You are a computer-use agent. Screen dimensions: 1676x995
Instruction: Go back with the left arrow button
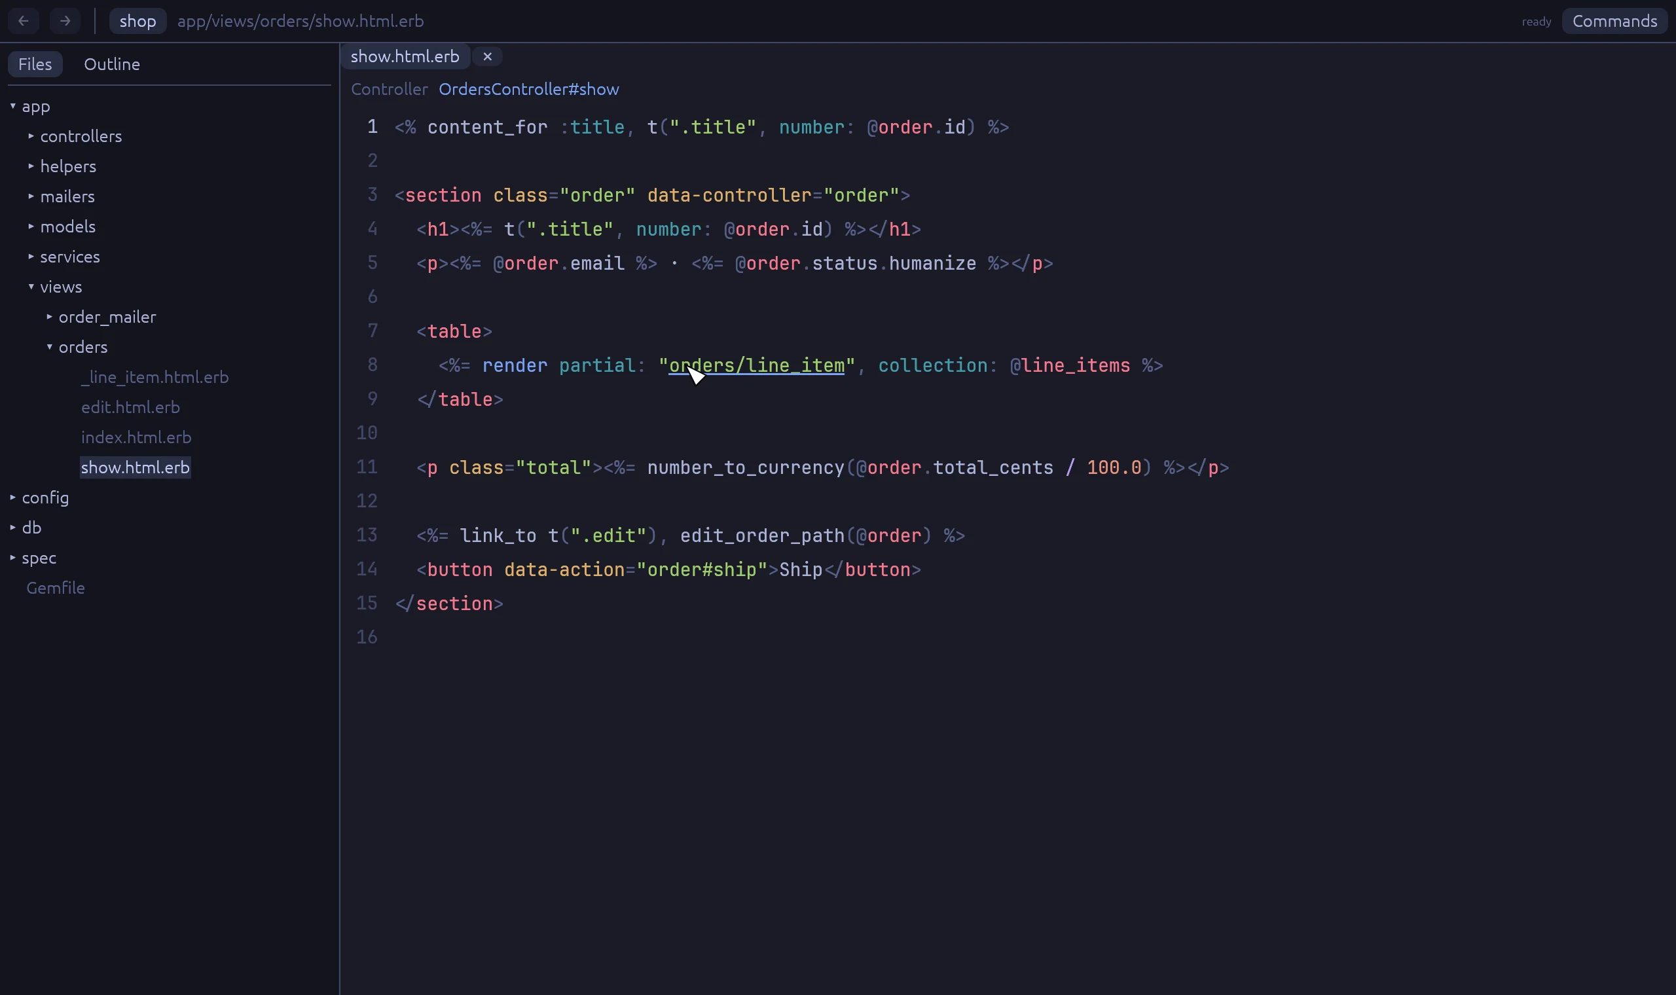click(24, 21)
